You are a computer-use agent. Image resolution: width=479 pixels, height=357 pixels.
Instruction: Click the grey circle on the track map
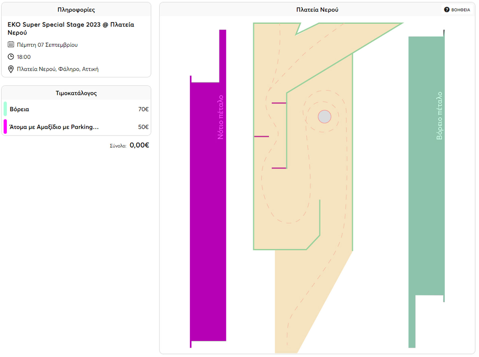324,117
